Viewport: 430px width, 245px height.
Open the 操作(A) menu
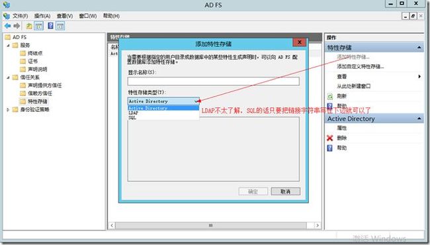point(42,16)
